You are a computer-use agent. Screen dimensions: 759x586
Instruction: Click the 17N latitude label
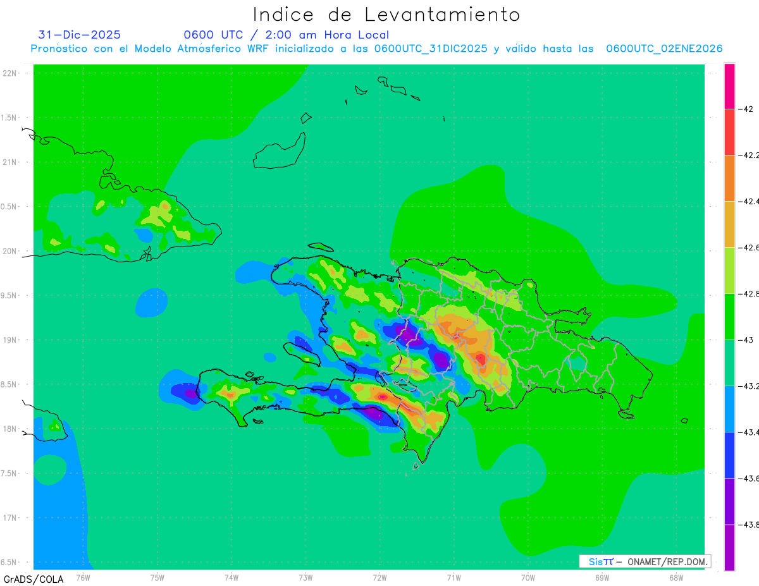(x=11, y=518)
